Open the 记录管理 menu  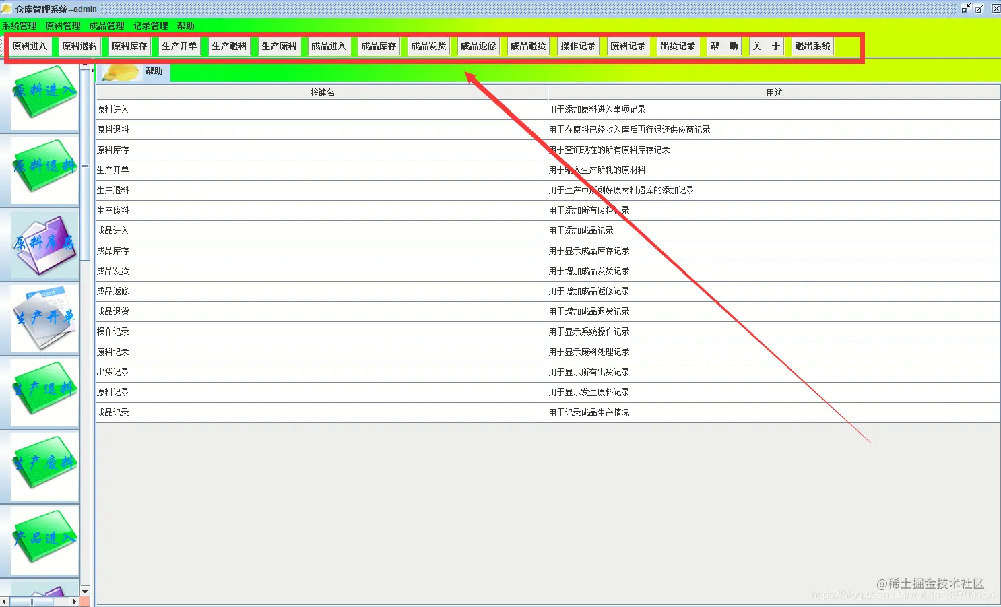[150, 26]
